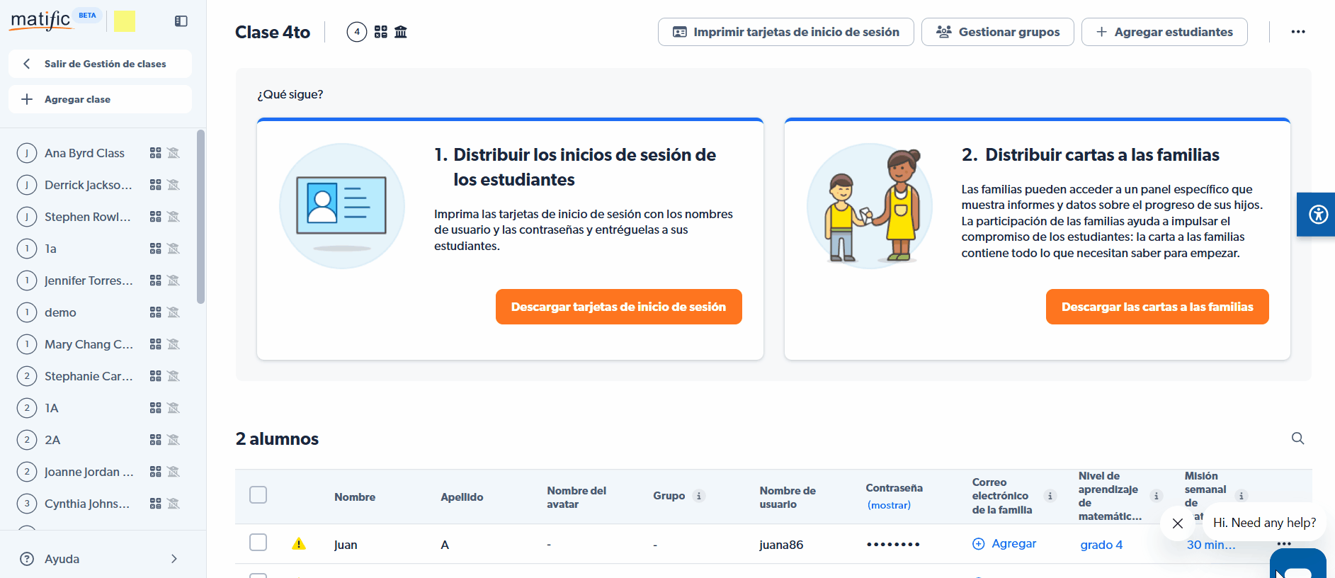This screenshot has height=578, width=1335.
Task: Click the grade 4 circle badge in header
Action: (357, 32)
